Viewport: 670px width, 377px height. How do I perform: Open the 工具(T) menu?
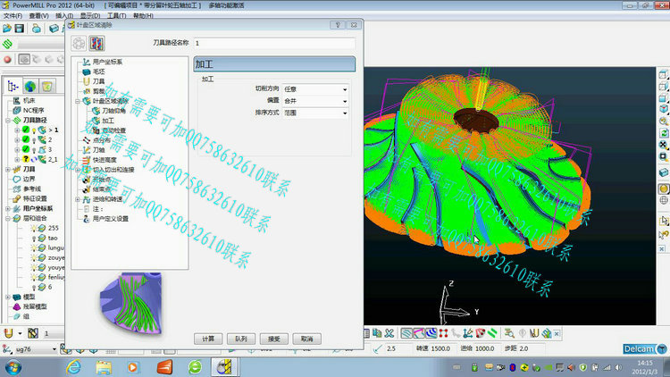(x=116, y=15)
